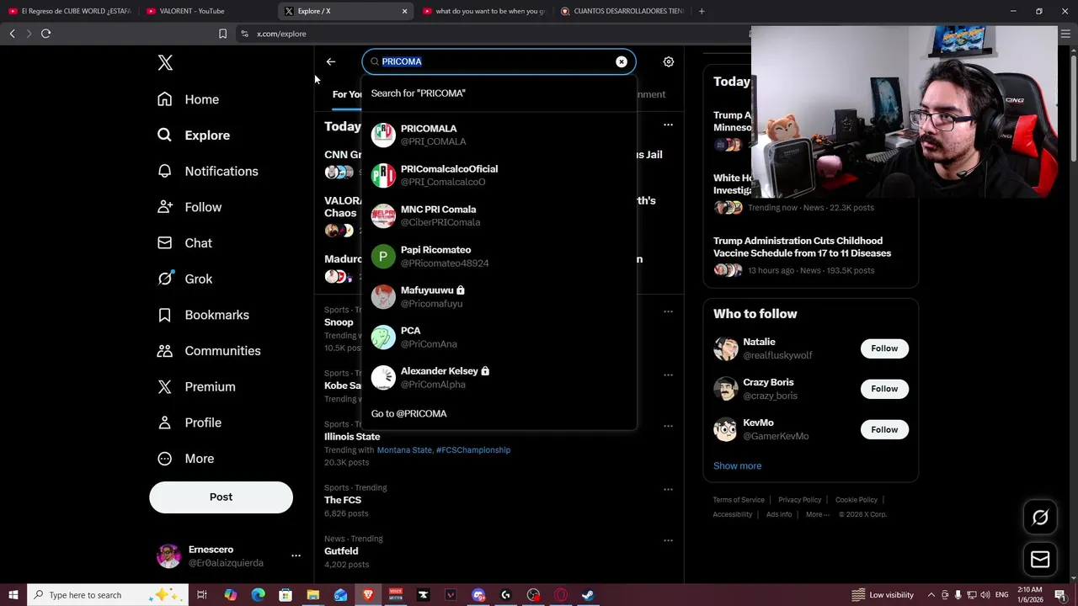Select Papi Ricomateo account suggestion
This screenshot has width=1078, height=606.
click(x=499, y=256)
